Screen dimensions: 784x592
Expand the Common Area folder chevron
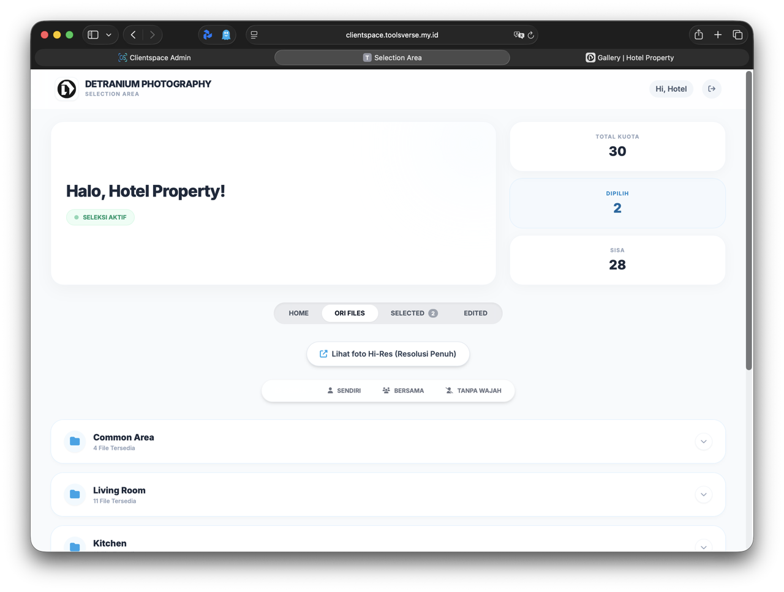(703, 441)
